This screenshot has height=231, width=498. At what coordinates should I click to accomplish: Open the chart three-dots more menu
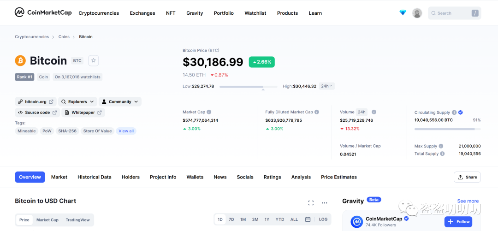tap(324, 203)
